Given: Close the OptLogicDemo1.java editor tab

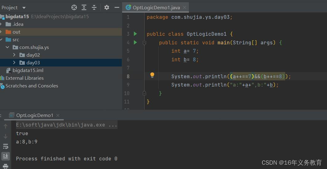Looking at the screenshot, I should click(184, 8).
